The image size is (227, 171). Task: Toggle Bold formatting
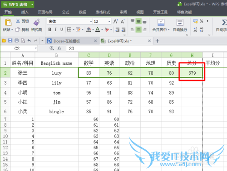[49, 29]
